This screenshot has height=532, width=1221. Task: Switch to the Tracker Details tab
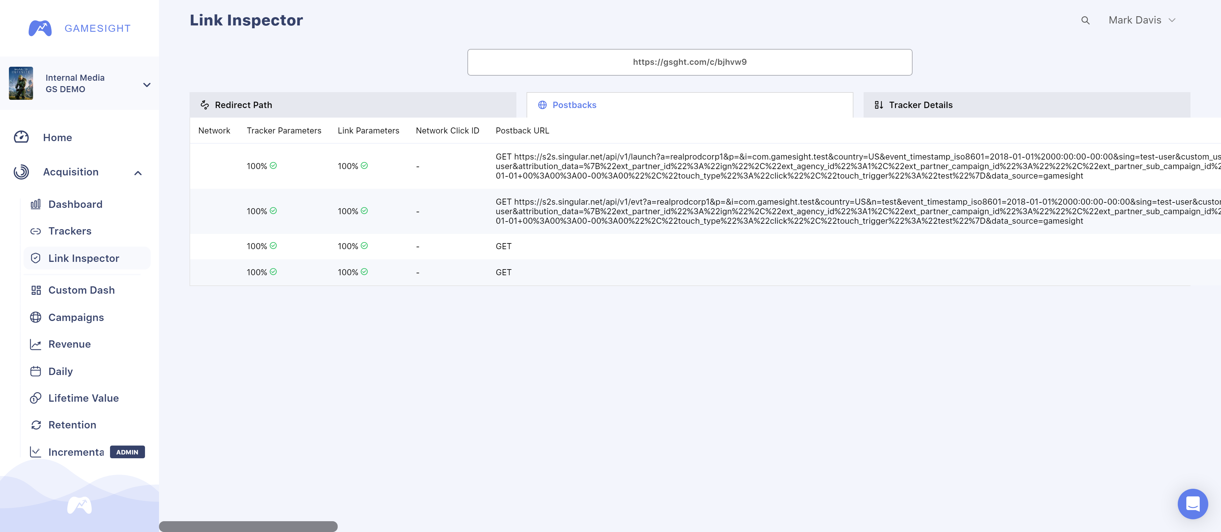[x=1027, y=105]
